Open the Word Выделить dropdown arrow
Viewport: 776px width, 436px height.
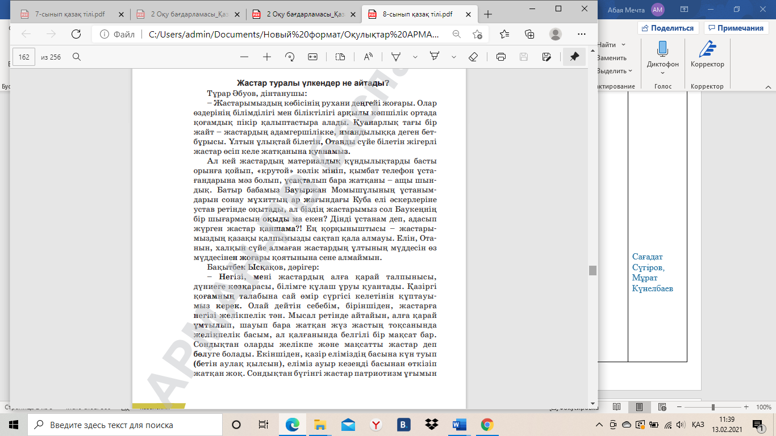pyautogui.click(x=631, y=71)
